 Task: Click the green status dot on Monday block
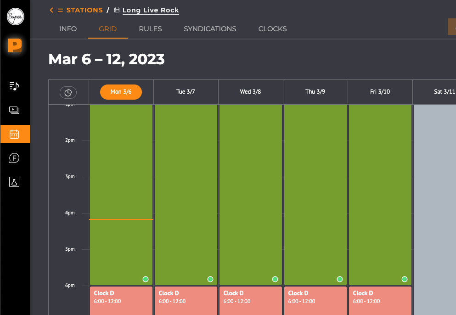click(x=146, y=279)
